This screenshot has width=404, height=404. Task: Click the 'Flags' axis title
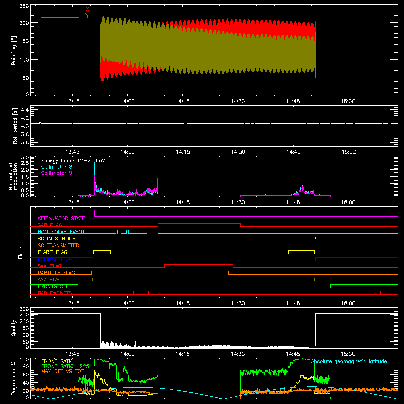coord(20,252)
